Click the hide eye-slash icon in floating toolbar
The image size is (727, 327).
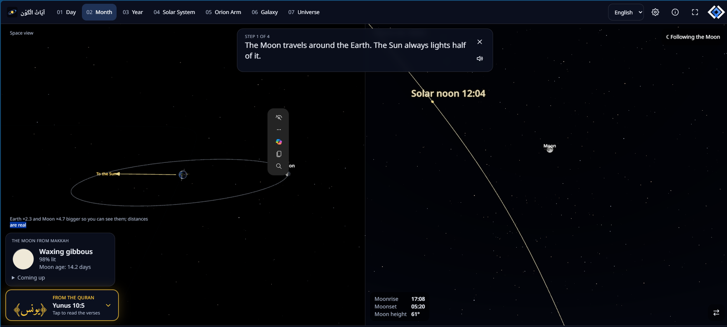coord(279,117)
